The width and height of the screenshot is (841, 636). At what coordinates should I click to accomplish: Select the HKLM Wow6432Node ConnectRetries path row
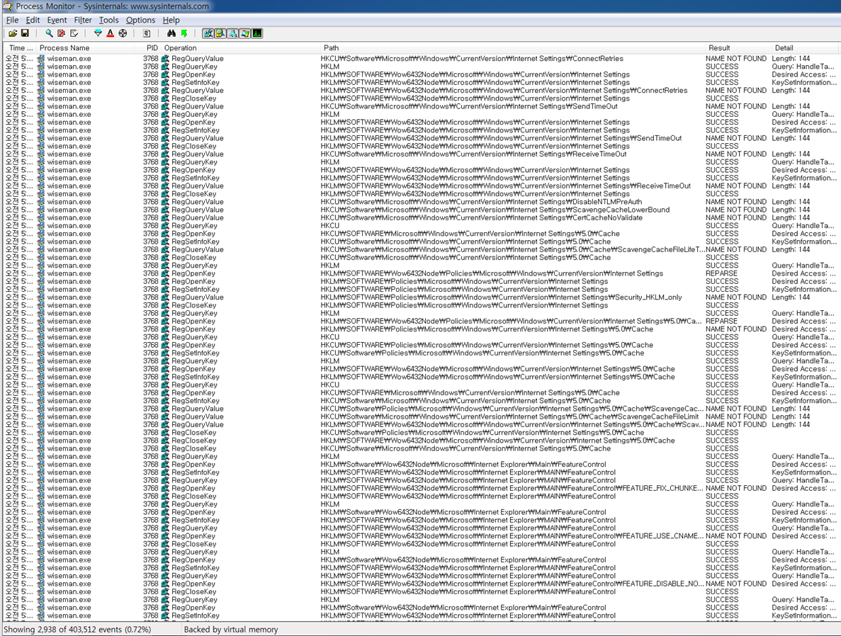coord(504,90)
